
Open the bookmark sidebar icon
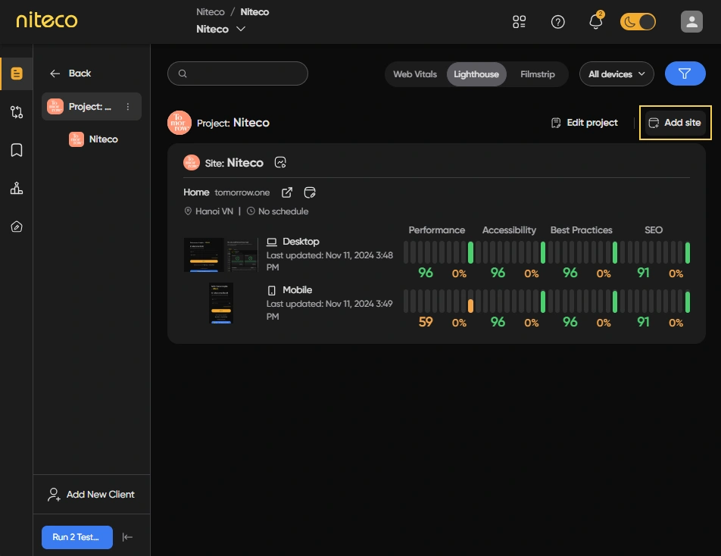click(17, 150)
